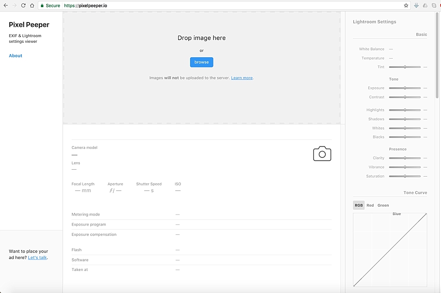The image size is (441, 293).
Task: Click the cloud drive extension icon
Action: (x=425, y=5)
